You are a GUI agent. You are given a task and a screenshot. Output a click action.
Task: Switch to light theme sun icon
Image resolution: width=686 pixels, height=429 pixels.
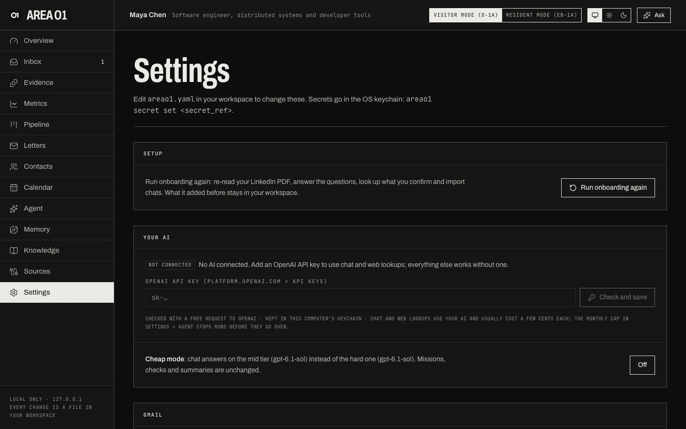coord(609,15)
